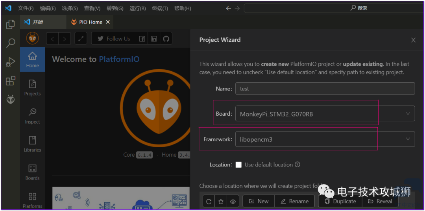Click the Core version 6.1.4 badge
Image resolution: width=425 pixels, height=211 pixels.
[144, 155]
